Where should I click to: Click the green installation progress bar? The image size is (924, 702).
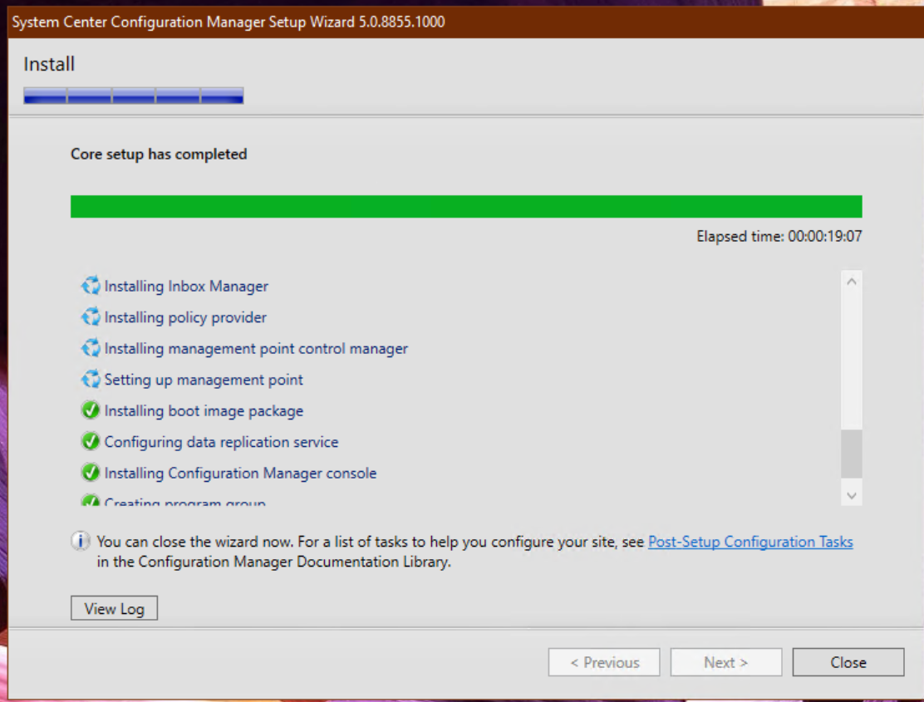click(x=466, y=207)
